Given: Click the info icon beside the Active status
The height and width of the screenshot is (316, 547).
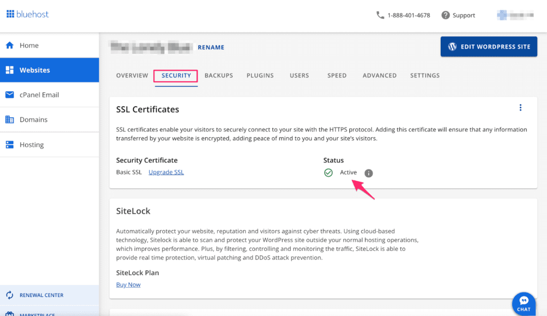Looking at the screenshot, I should [369, 172].
